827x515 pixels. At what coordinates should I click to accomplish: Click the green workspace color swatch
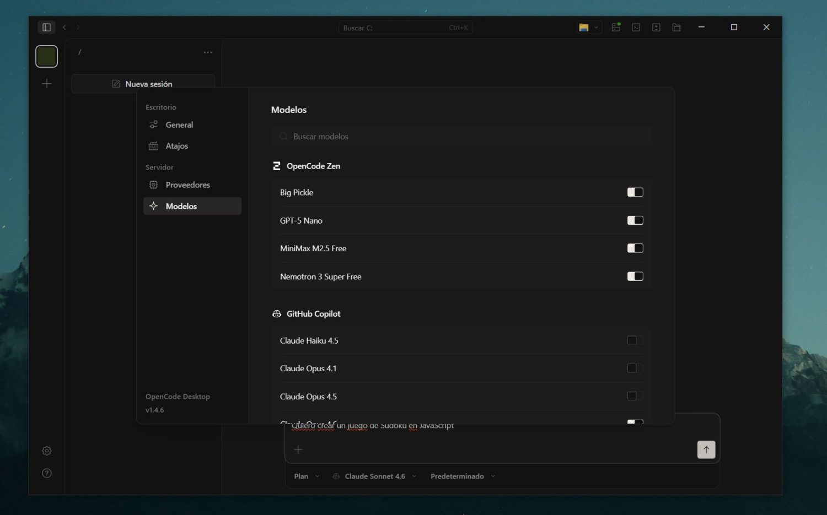tap(46, 56)
